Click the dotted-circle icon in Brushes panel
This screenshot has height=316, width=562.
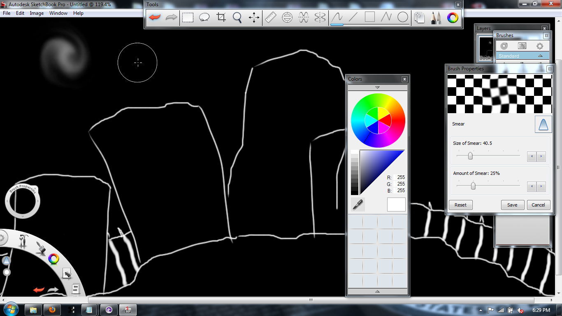click(x=540, y=46)
